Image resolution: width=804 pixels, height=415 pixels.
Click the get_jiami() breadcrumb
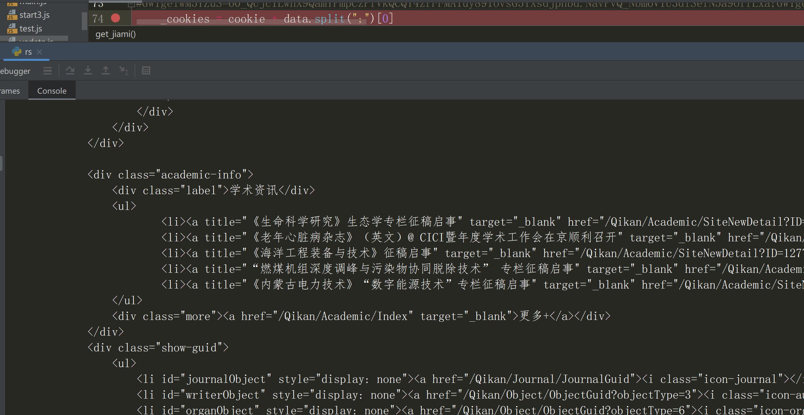point(115,34)
